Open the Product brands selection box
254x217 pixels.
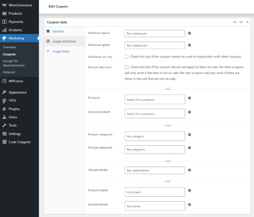click(x=155, y=192)
